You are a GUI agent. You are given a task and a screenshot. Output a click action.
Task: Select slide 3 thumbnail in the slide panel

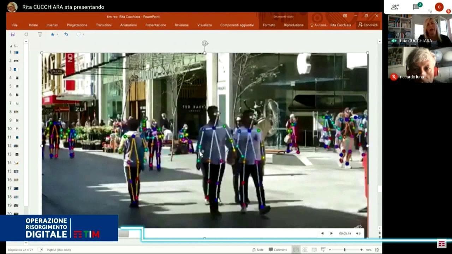(x=16, y=69)
